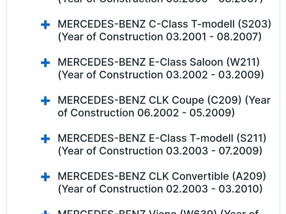286x214 pixels.
Task: Select the MERCEDES-BENZ E-Class T-modell title text
Action: 145,138
